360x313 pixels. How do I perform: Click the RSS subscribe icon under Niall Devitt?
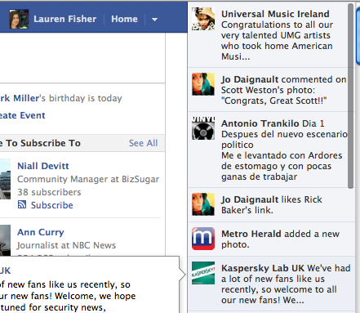[22, 204]
